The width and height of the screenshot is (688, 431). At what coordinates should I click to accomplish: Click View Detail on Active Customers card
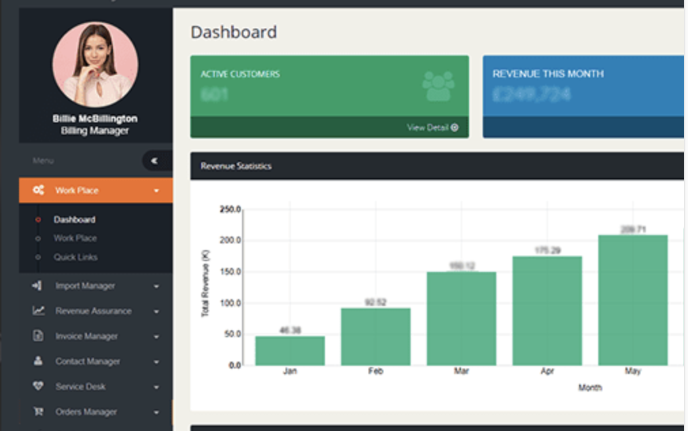[x=432, y=128]
